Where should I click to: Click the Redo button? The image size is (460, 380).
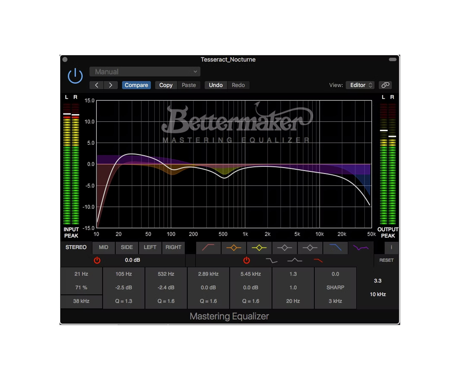pos(238,85)
